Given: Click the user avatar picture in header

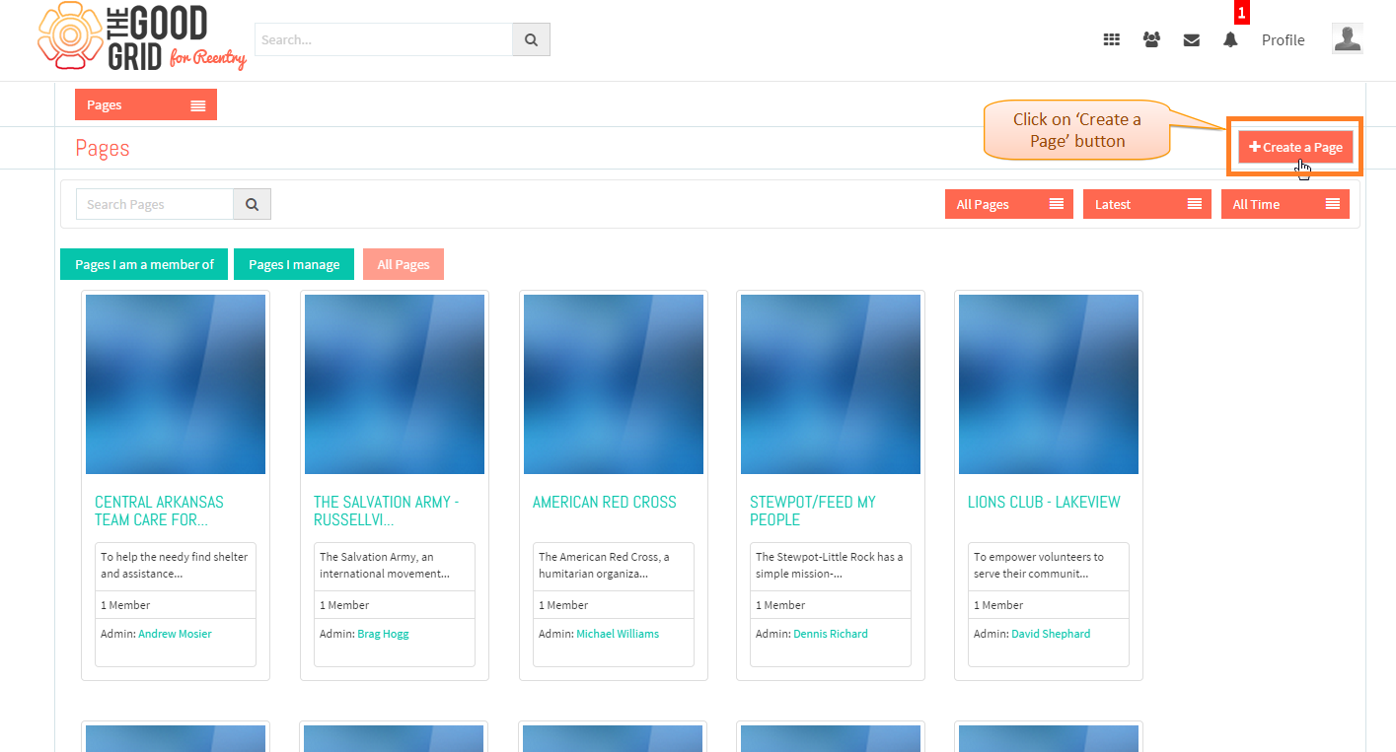Looking at the screenshot, I should tap(1348, 38).
